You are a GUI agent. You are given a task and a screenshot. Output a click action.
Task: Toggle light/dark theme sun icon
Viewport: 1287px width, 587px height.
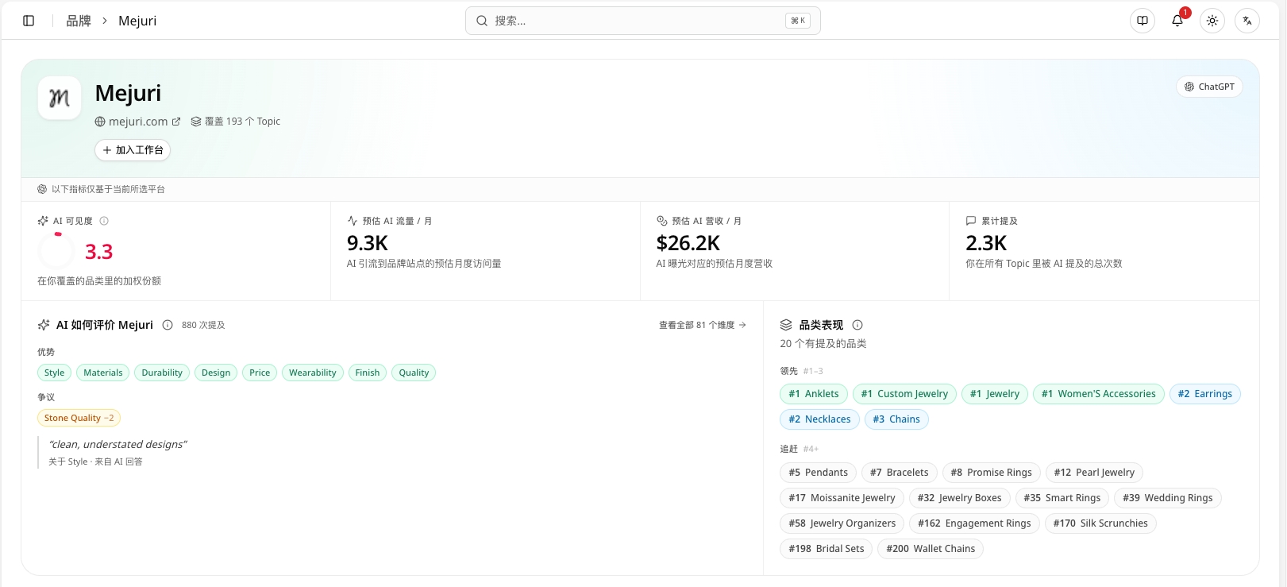(1212, 21)
